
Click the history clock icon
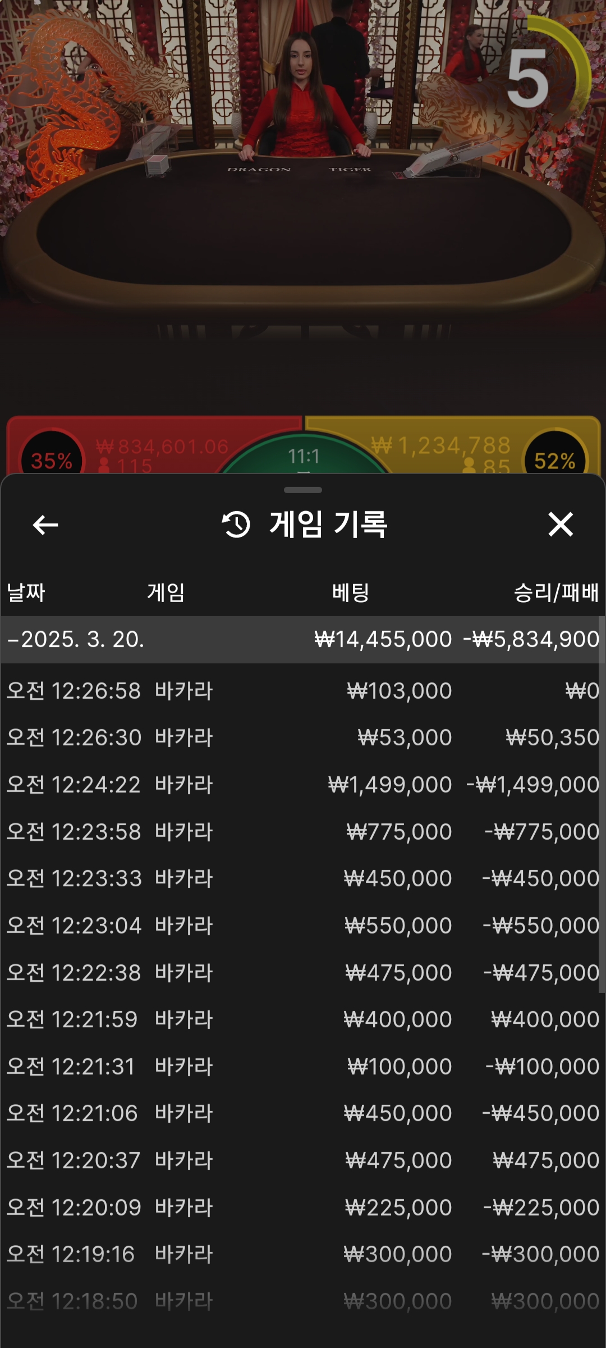(x=236, y=525)
